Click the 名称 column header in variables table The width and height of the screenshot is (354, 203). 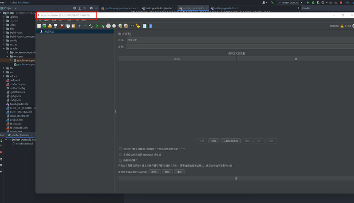point(177,59)
